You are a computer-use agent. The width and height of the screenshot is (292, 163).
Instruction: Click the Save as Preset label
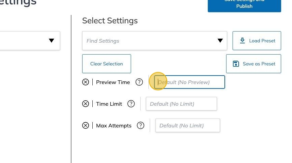tap(259, 64)
